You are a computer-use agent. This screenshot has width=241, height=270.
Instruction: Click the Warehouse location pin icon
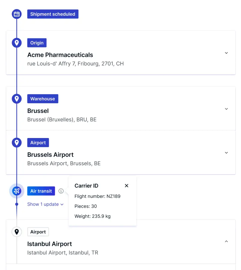[17, 99]
